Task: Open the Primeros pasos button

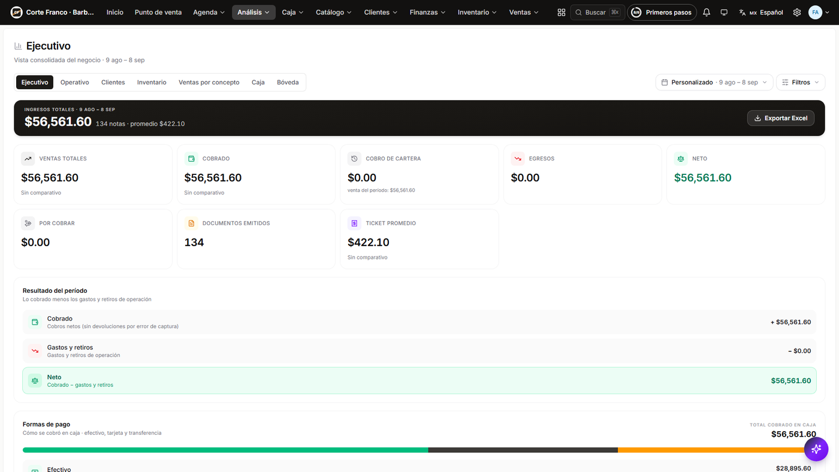Action: point(662,13)
